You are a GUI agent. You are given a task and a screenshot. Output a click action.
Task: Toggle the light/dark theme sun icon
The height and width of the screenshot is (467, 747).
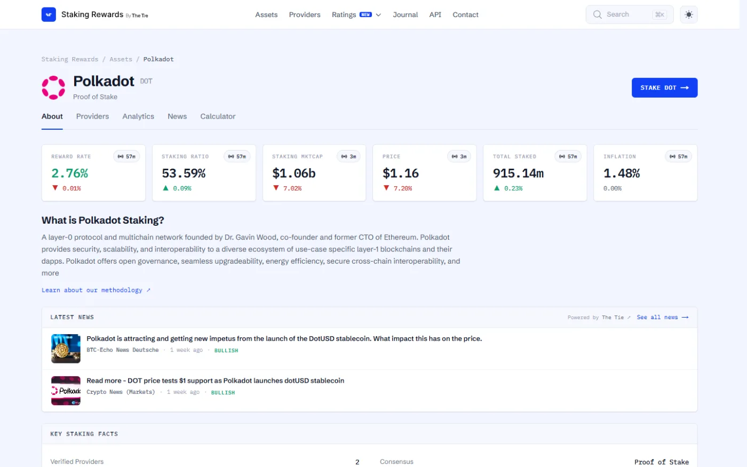[689, 14]
